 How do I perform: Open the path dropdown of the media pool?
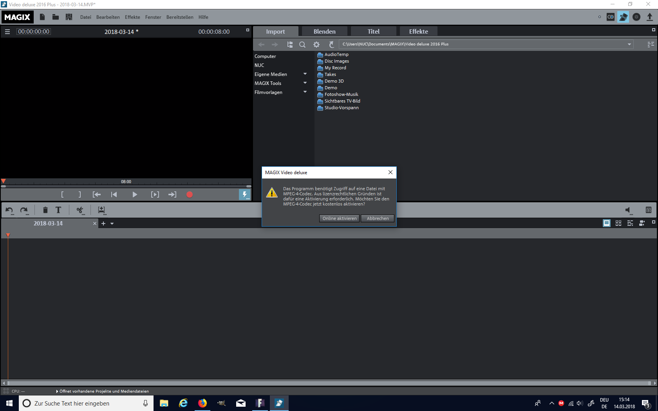pos(629,44)
